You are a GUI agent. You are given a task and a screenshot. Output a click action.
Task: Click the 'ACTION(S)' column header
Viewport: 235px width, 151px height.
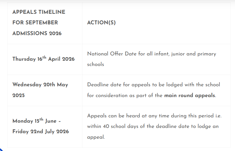coord(102,23)
